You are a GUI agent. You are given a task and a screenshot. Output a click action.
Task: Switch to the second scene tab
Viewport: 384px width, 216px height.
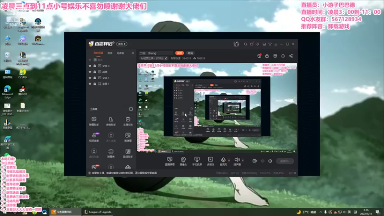pyautogui.click(x=110, y=53)
